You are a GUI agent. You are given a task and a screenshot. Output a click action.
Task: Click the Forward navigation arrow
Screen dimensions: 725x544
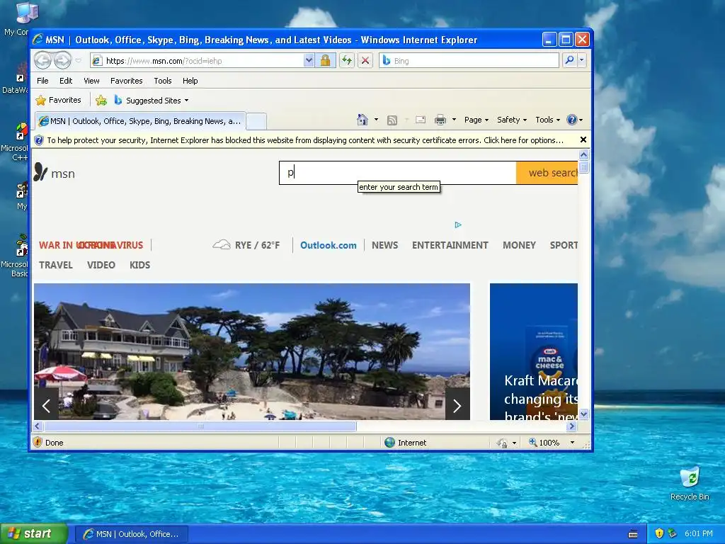coord(62,60)
